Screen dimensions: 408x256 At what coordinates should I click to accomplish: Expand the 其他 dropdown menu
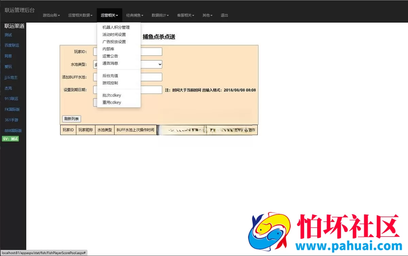click(207, 15)
